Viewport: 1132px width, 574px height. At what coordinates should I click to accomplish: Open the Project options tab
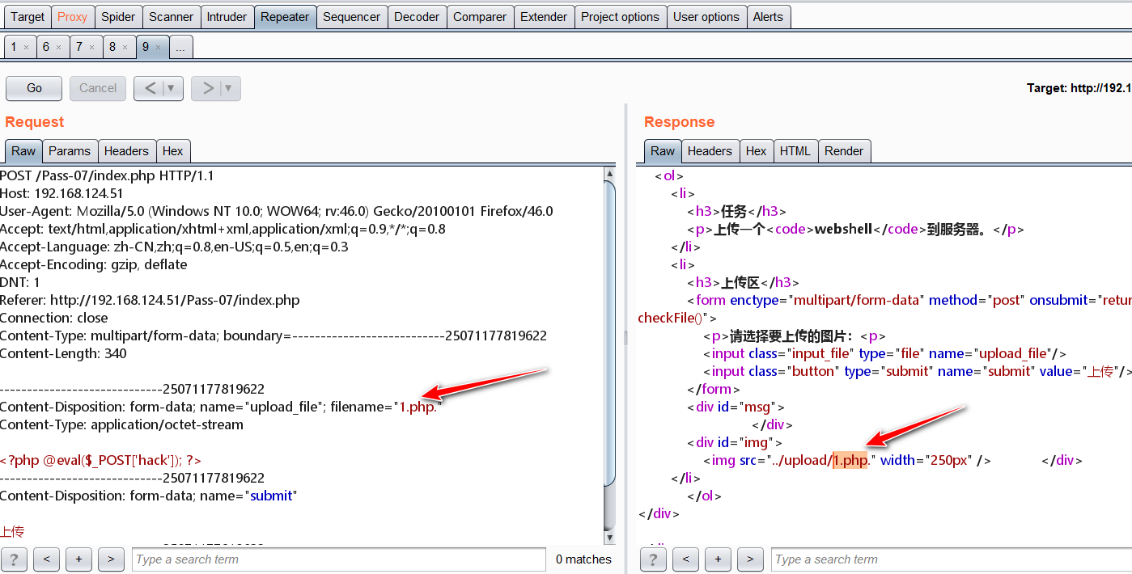[x=621, y=17]
